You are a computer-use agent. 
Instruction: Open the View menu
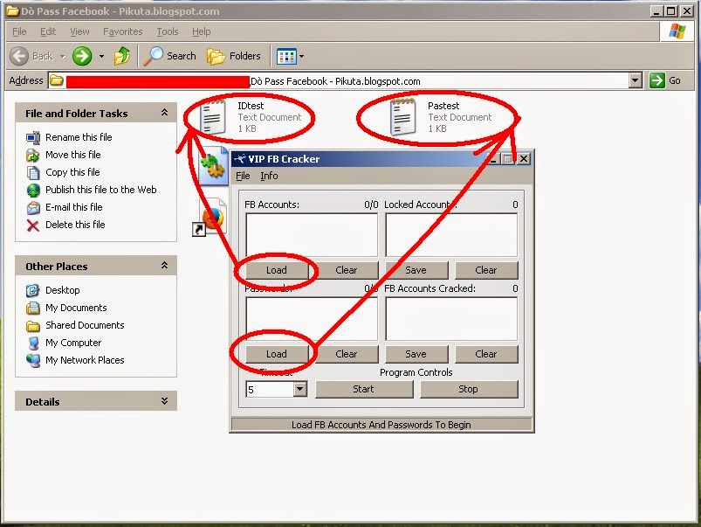(x=79, y=31)
